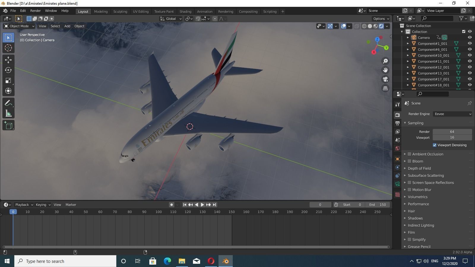Open the Object Constraints properties tab
The image size is (475, 267).
(x=398, y=176)
